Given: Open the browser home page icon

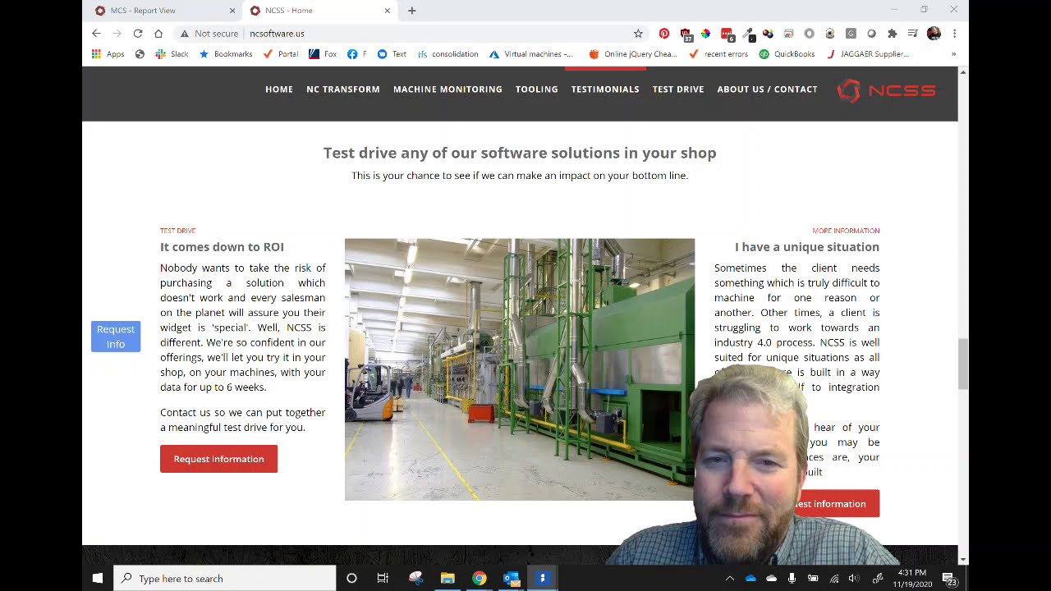Looking at the screenshot, I should [158, 34].
